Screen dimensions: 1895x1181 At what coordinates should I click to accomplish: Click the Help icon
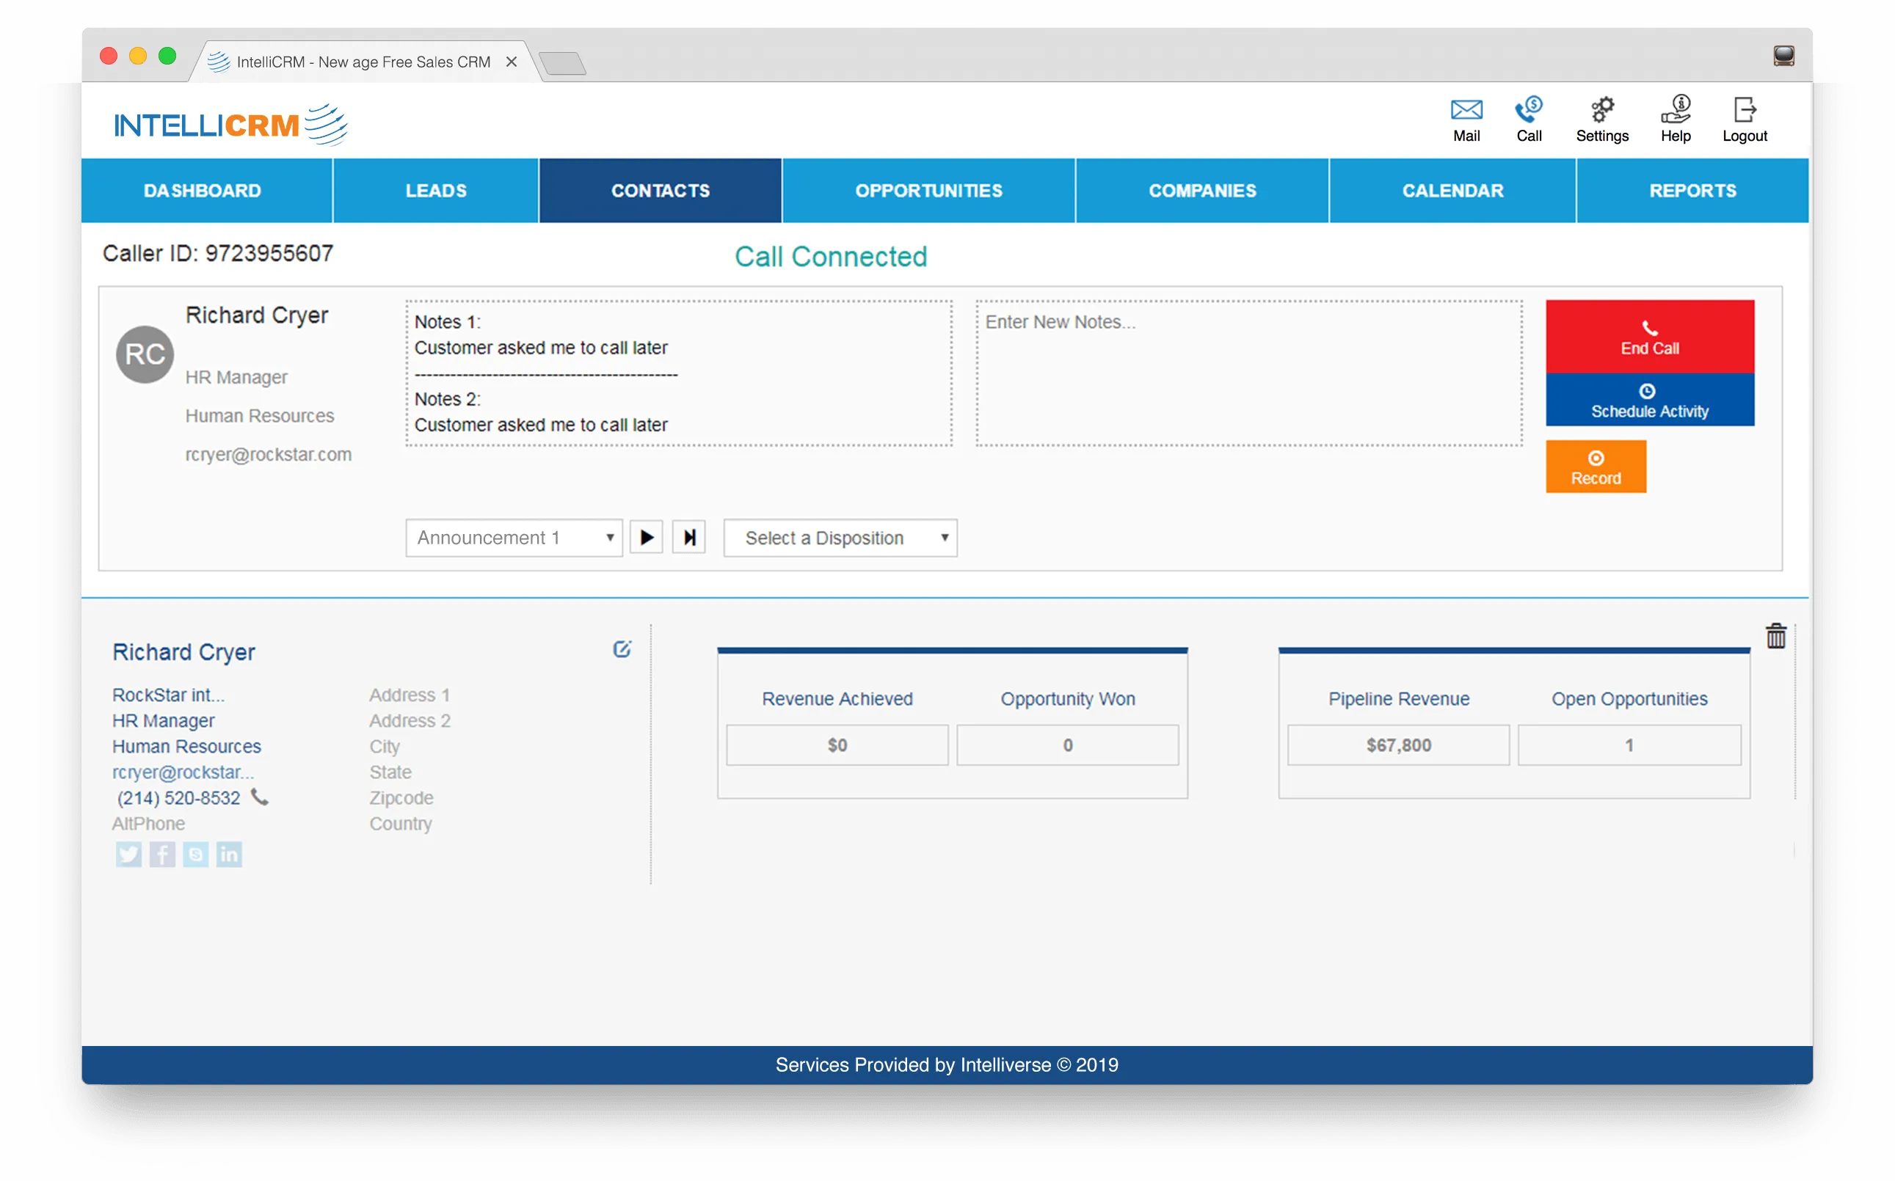tap(1676, 111)
